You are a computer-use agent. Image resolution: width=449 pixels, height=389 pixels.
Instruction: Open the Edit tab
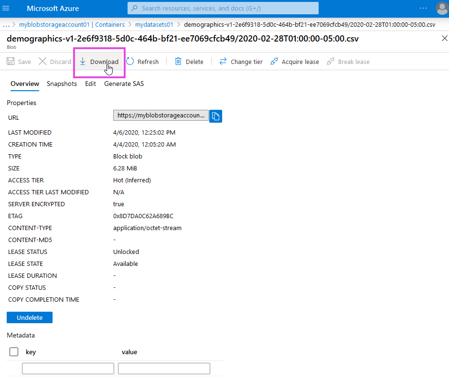coord(90,84)
